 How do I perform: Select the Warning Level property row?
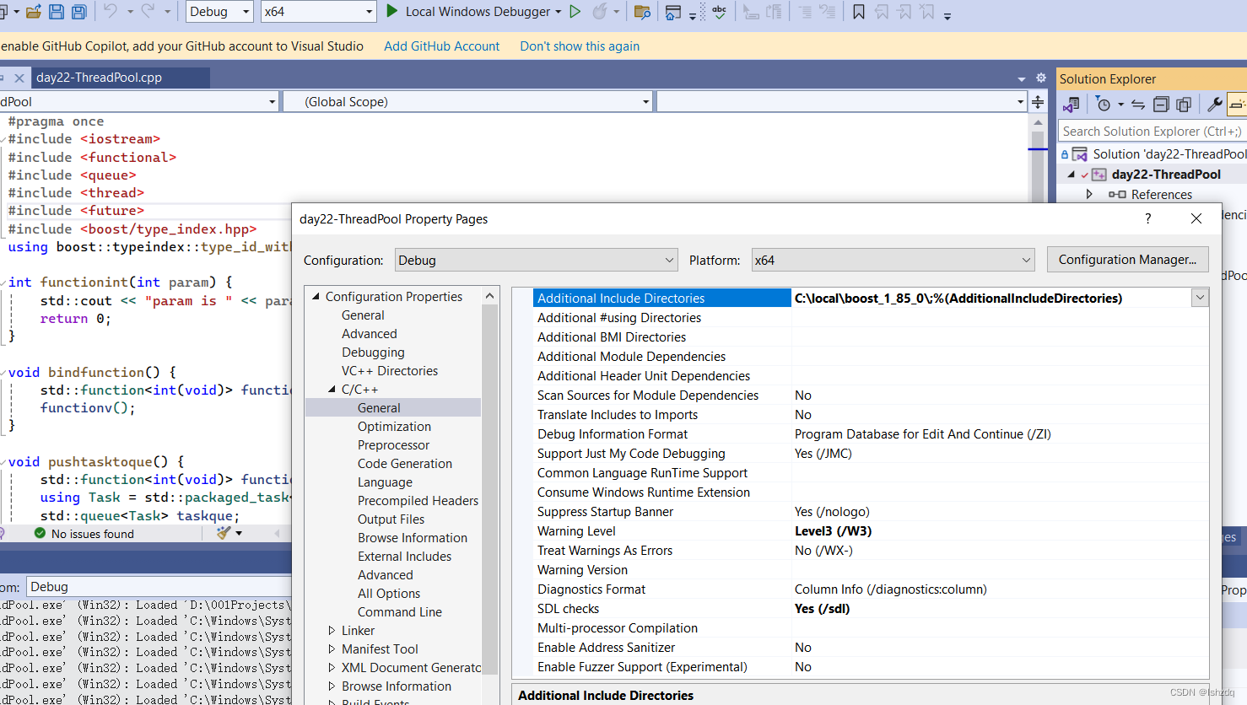click(x=871, y=530)
